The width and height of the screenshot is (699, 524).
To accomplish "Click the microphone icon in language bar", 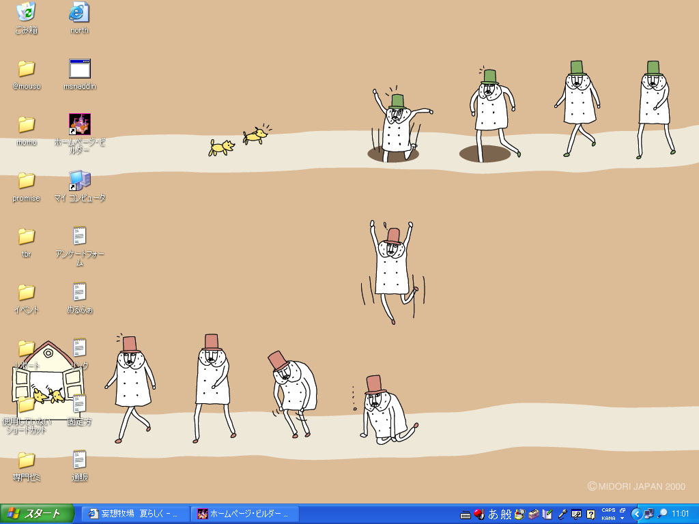I will point(562,514).
